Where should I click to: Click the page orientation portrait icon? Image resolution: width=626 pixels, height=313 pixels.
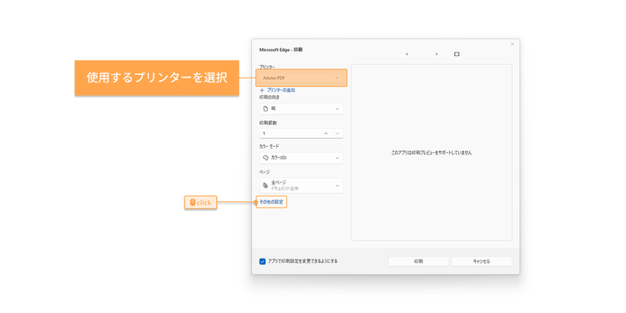pyautogui.click(x=265, y=109)
